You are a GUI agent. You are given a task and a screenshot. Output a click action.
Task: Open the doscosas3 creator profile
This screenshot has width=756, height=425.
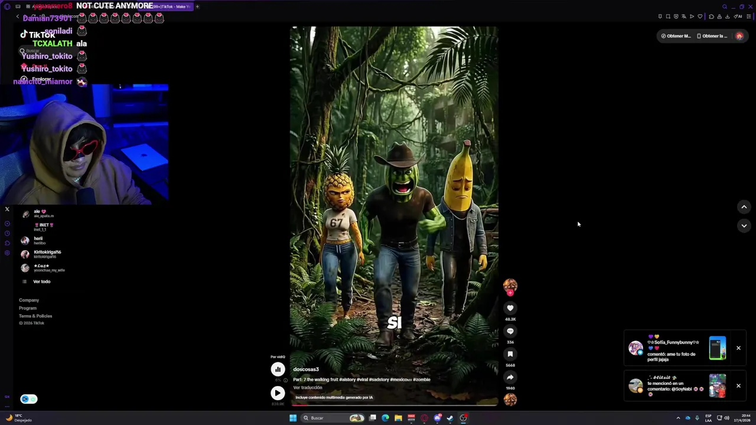(x=306, y=370)
